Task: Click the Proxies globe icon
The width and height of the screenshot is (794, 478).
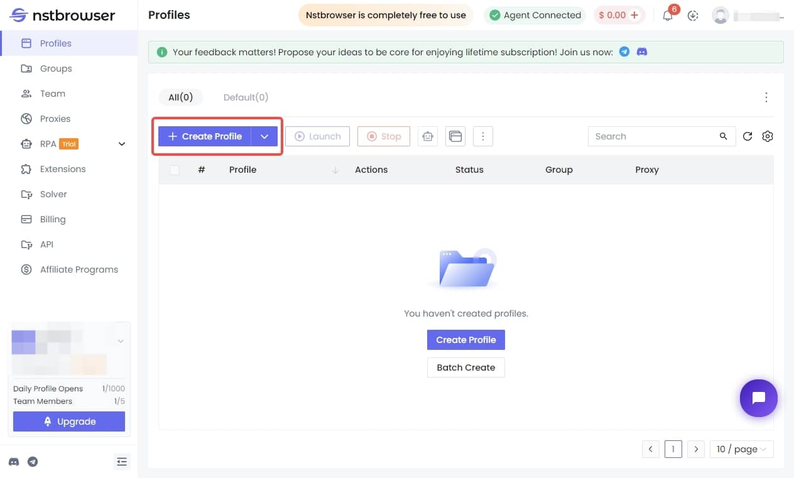Action: click(26, 119)
